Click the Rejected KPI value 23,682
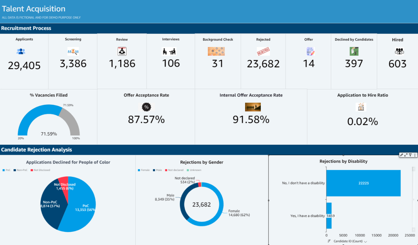418x245 pixels. pos(263,64)
